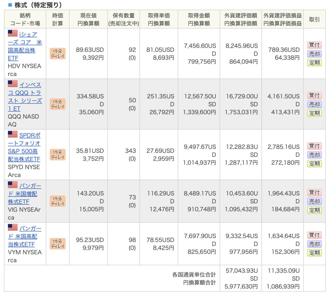The height and width of the screenshot is (296, 331).
Task: Open the SPDRポートフォリオS&P 500高配当株式ETF link
Action: point(24,147)
